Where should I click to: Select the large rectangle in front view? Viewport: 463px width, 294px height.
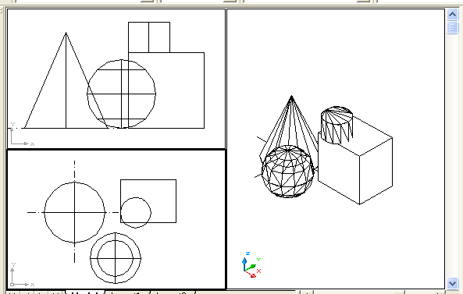[x=166, y=90]
